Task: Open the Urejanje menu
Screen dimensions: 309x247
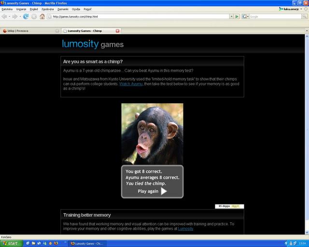Action: click(x=21, y=9)
